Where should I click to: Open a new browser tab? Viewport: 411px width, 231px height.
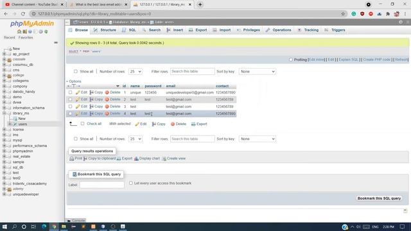(x=200, y=4)
